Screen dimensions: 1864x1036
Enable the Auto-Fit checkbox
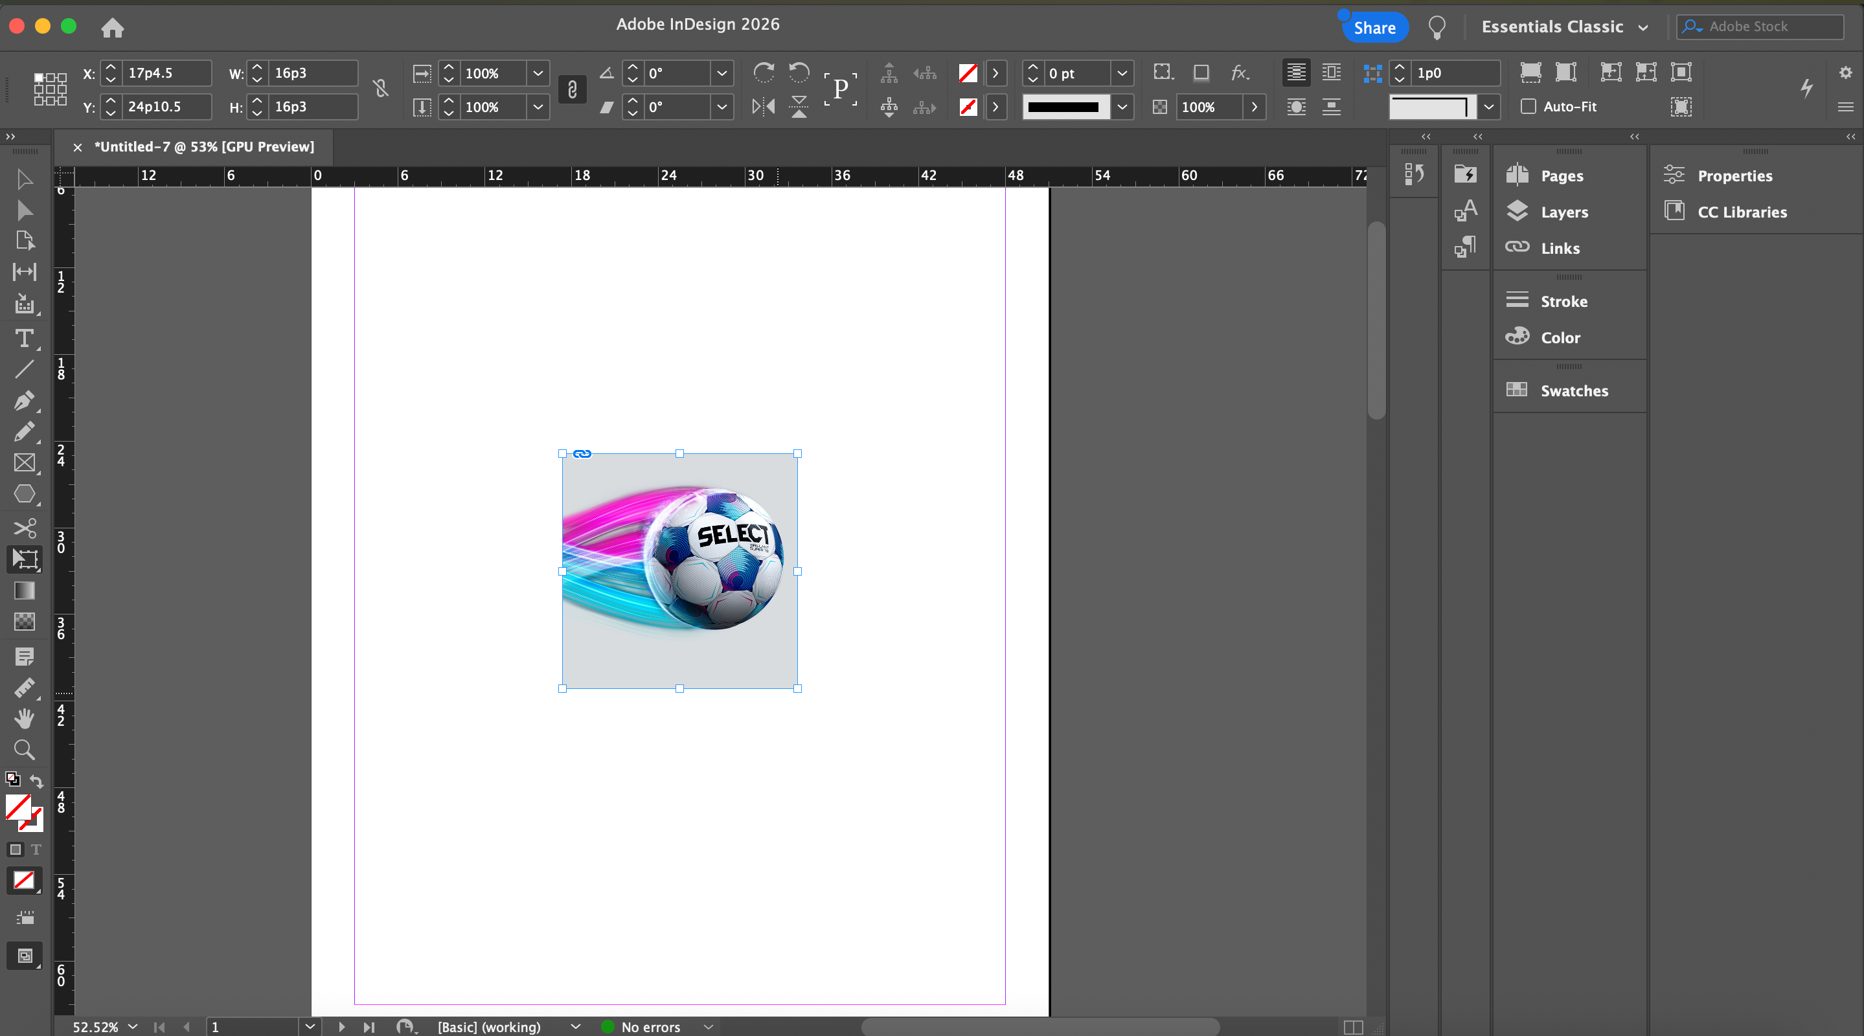pyautogui.click(x=1529, y=106)
